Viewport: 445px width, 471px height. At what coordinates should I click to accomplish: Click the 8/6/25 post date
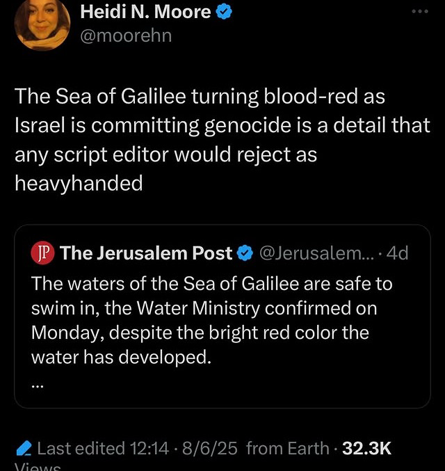tap(208, 449)
